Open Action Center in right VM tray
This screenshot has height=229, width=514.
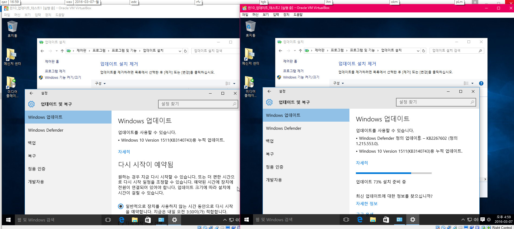(x=483, y=220)
